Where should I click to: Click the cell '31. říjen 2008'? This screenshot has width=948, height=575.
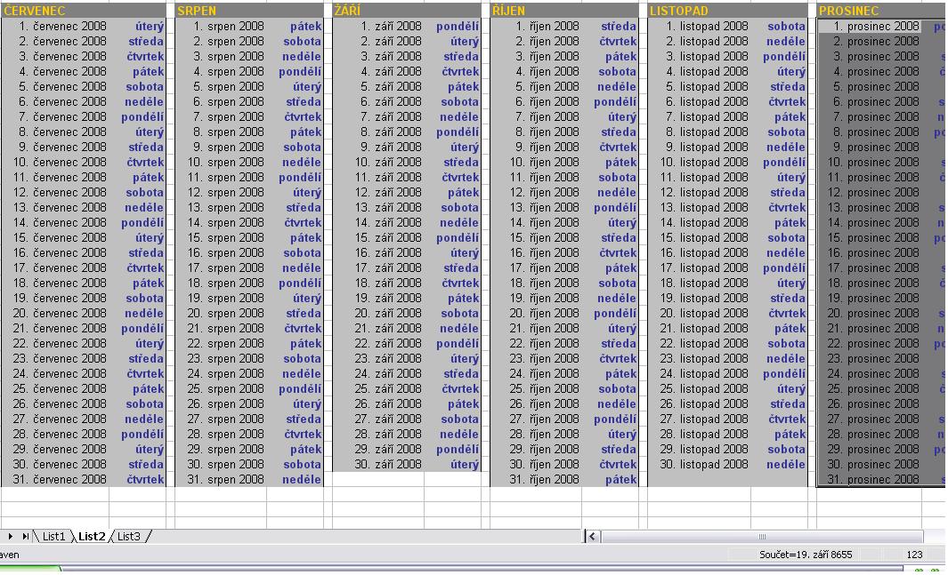tap(536, 480)
